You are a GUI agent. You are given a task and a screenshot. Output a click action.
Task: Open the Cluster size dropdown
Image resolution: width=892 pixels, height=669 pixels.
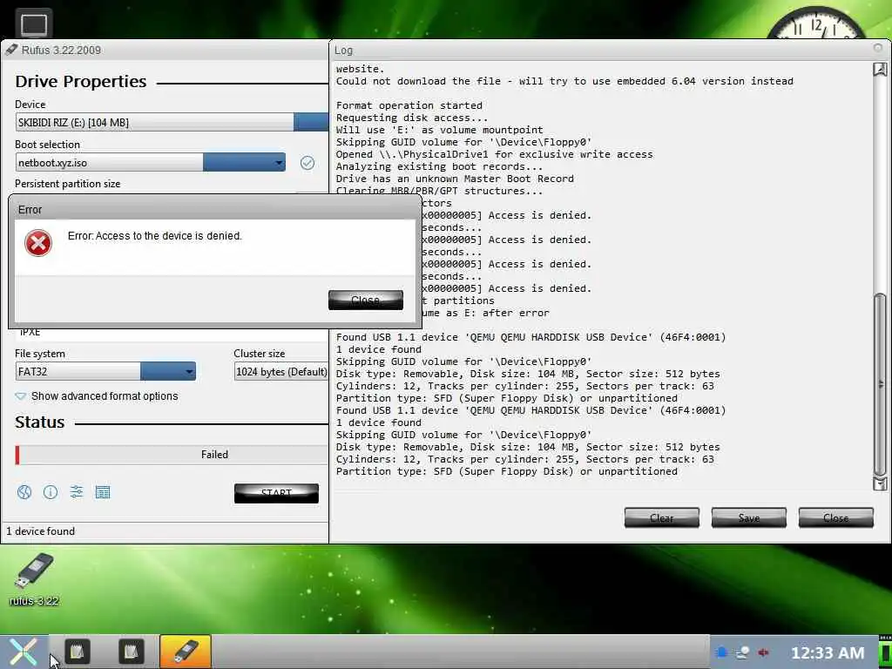(x=281, y=371)
